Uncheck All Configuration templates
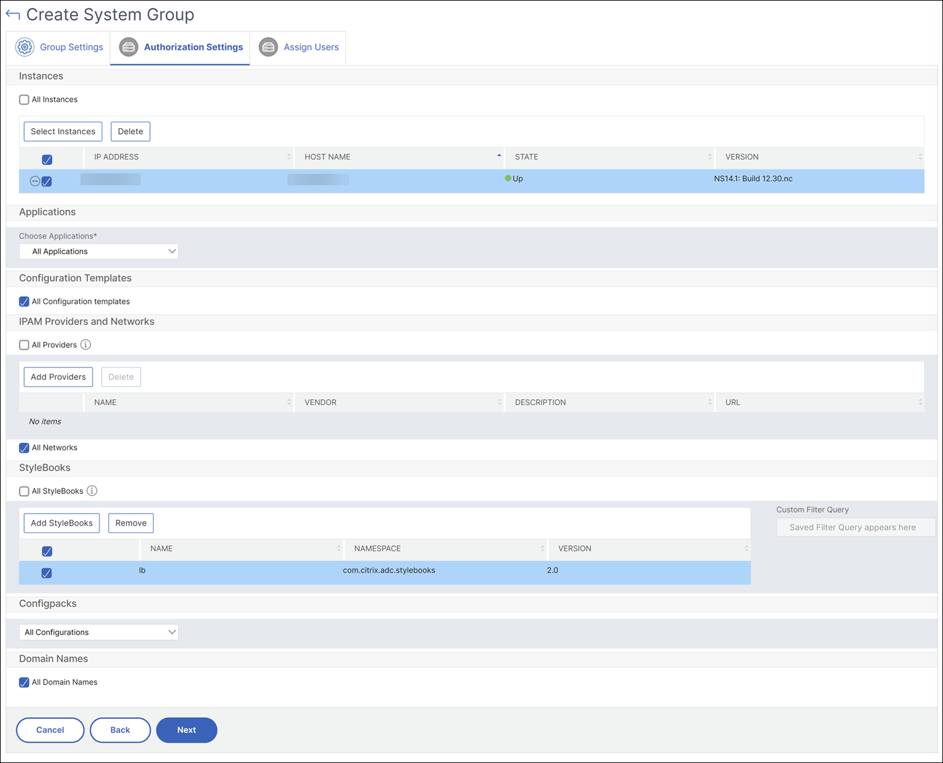The image size is (943, 763). click(24, 301)
